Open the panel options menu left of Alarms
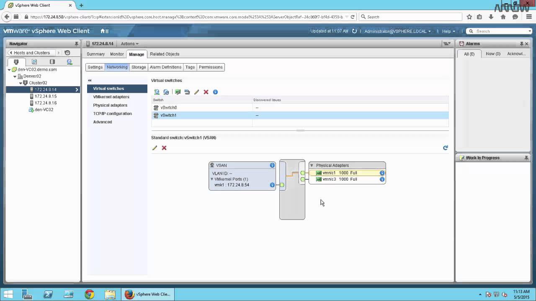This screenshot has width=536, height=301. [447, 43]
